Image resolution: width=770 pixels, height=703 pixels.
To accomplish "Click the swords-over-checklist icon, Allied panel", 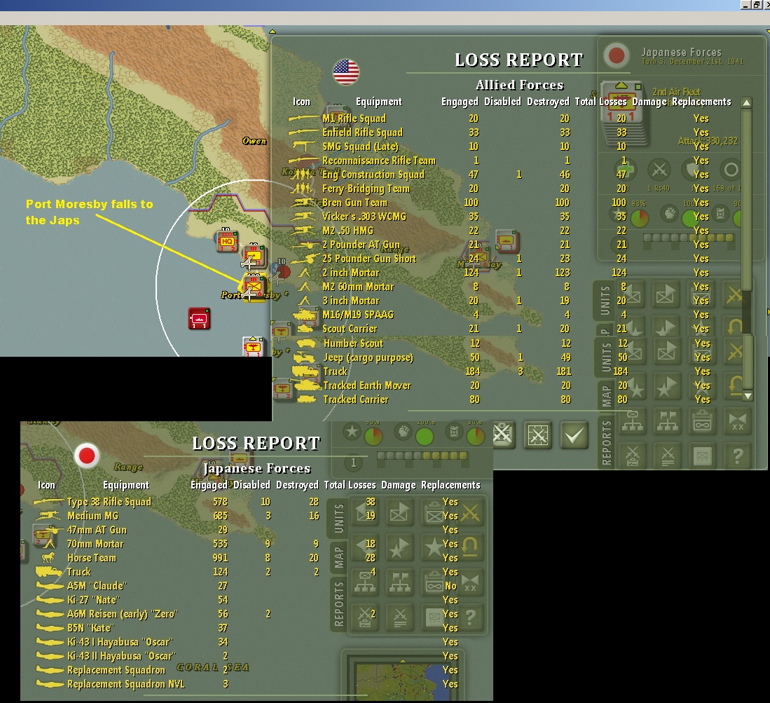I will click(x=633, y=456).
